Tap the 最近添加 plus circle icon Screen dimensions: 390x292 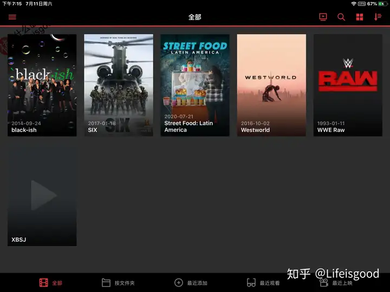click(179, 283)
